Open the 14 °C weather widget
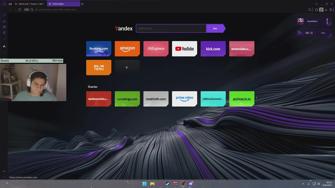Image resolution: width=335 pixels, height=188 pixels. (306, 33)
